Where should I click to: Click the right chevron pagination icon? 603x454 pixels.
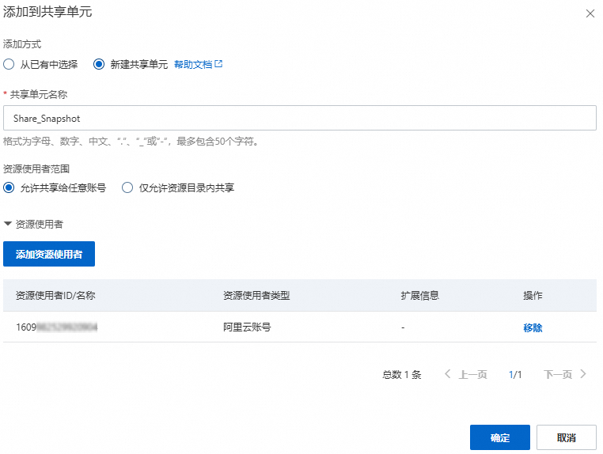click(583, 373)
